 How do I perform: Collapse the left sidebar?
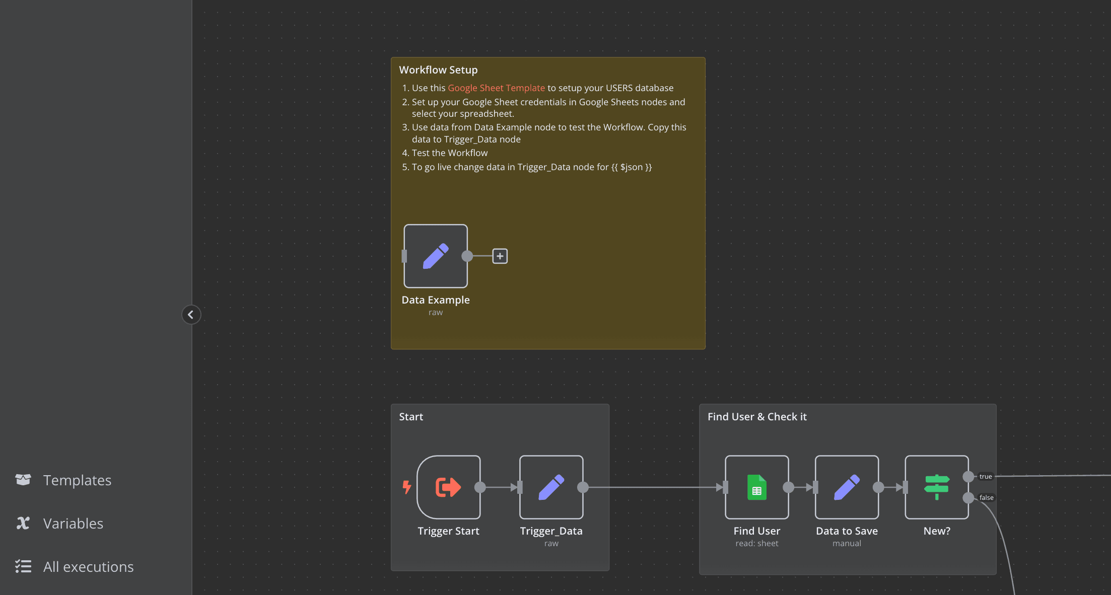[x=191, y=315]
